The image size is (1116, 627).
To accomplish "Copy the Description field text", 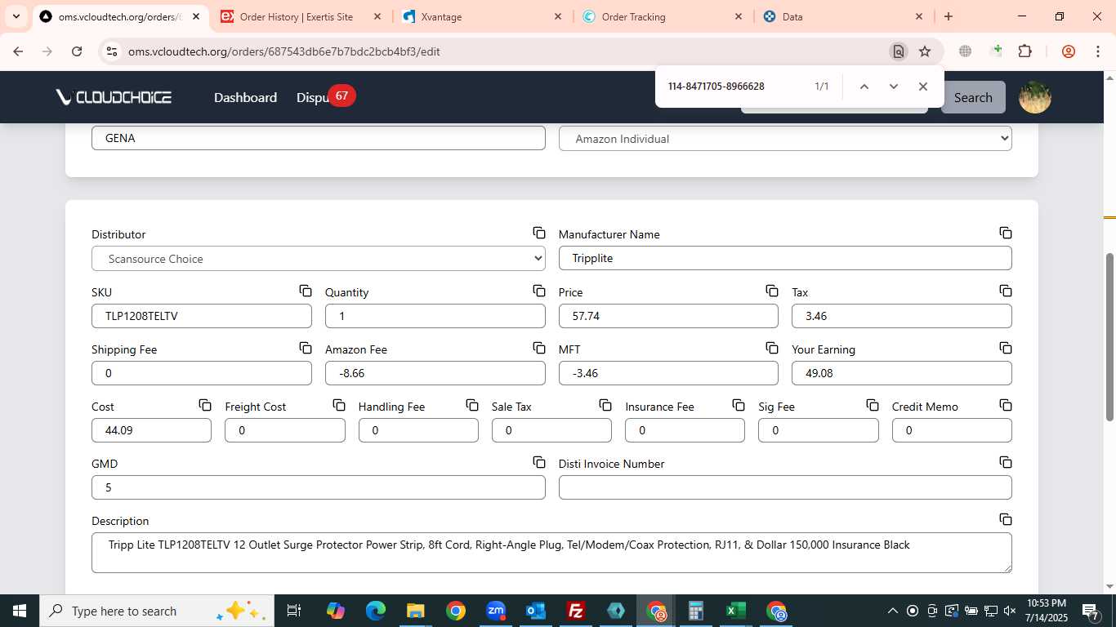I will click(x=1006, y=520).
